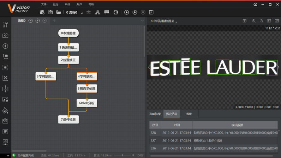Viewport: 281px width, 158px height.
Task: Click the global variables 'var' icon
Action: pyautogui.click(x=107, y=12)
